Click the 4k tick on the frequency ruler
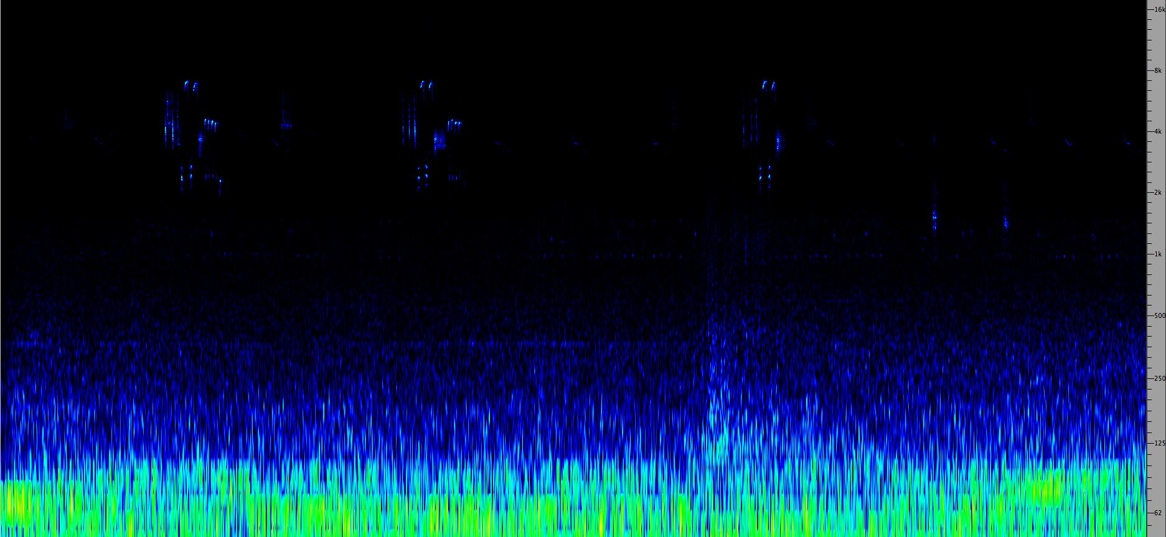Viewport: 1166px width, 537px height. point(1157,132)
